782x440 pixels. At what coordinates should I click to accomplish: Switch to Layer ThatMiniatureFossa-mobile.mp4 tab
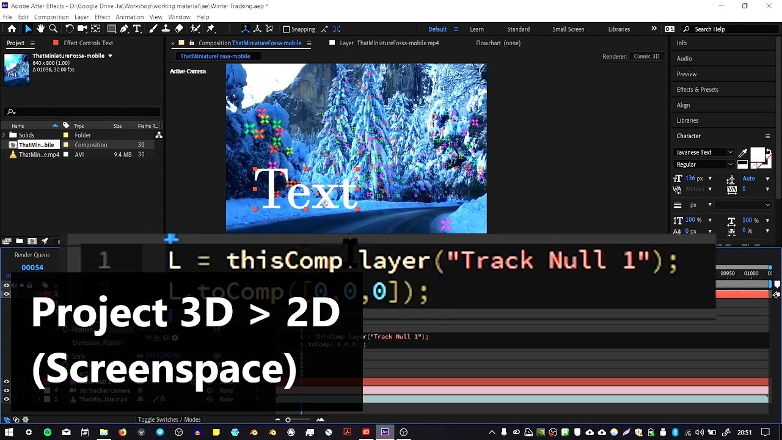point(389,43)
